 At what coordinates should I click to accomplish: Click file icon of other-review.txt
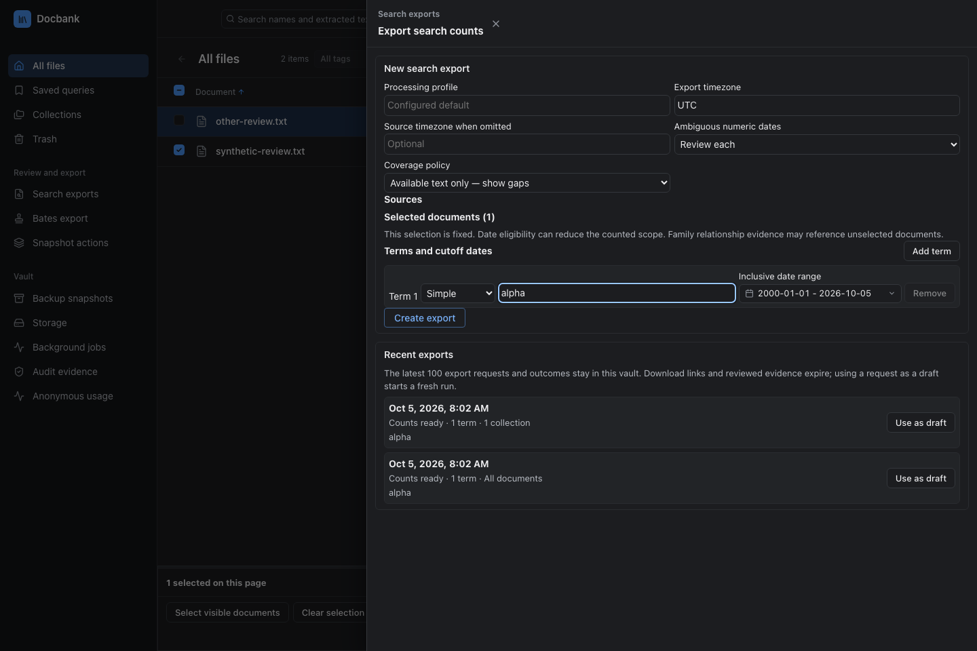pyautogui.click(x=202, y=121)
